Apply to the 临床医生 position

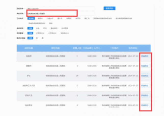point(145,105)
